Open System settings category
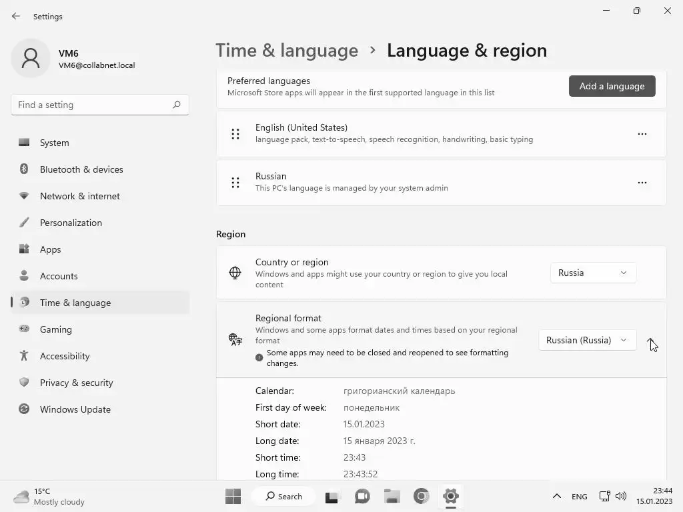The height and width of the screenshot is (512, 683). coord(100,143)
